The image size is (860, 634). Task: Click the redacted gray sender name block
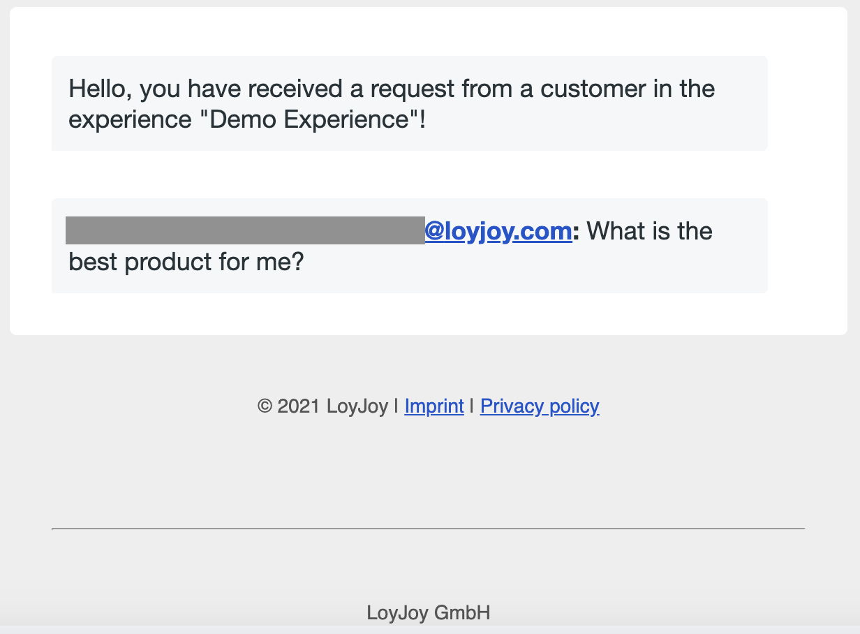[x=244, y=230]
